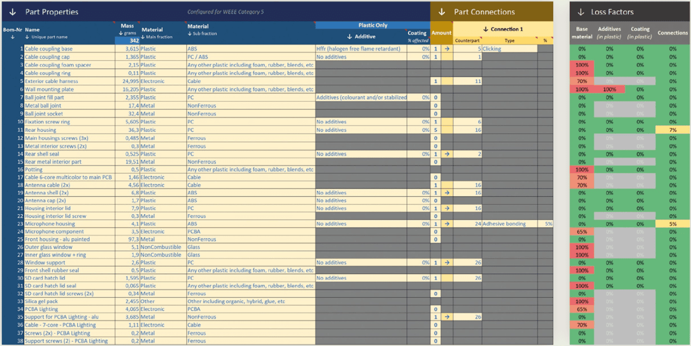Open the Adhesive bonding connection type cell
This screenshot has height=346, width=691.
(x=509, y=224)
